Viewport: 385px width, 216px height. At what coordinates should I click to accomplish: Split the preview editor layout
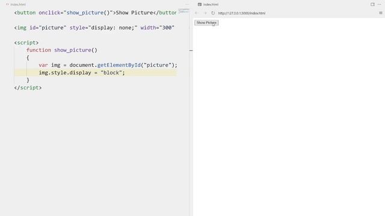[x=372, y=4]
